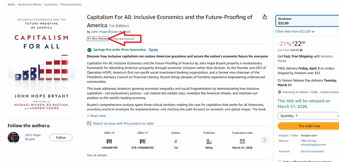
Task: Open the Savings guarantee Terms link
Action: (x=153, y=50)
